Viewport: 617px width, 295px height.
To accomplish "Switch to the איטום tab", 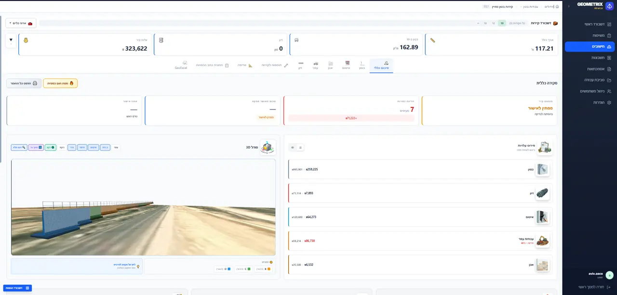I will pos(346,66).
